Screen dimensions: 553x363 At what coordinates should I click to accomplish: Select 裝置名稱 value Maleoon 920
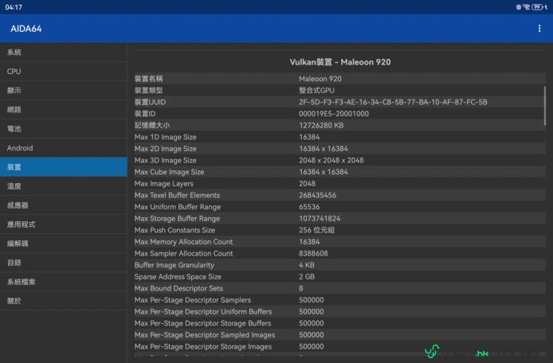[x=320, y=79]
